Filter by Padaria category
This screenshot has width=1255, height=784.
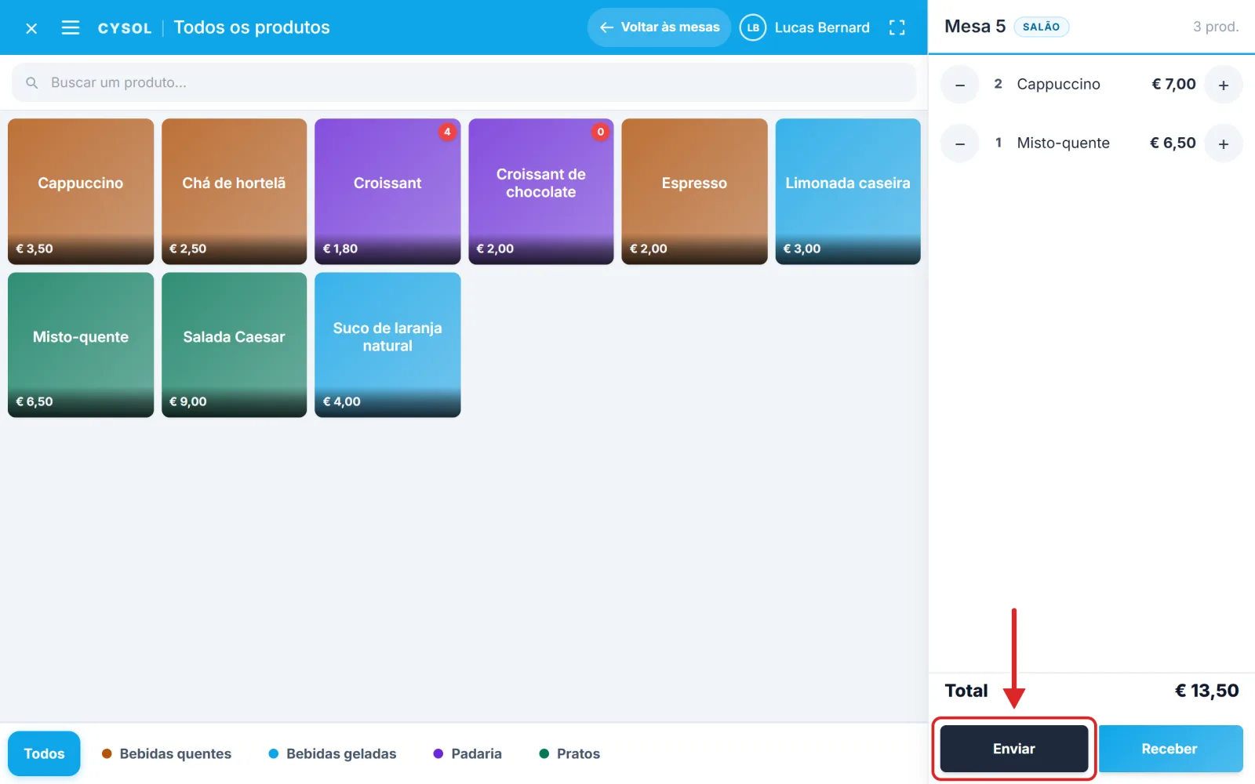pyautogui.click(x=467, y=753)
